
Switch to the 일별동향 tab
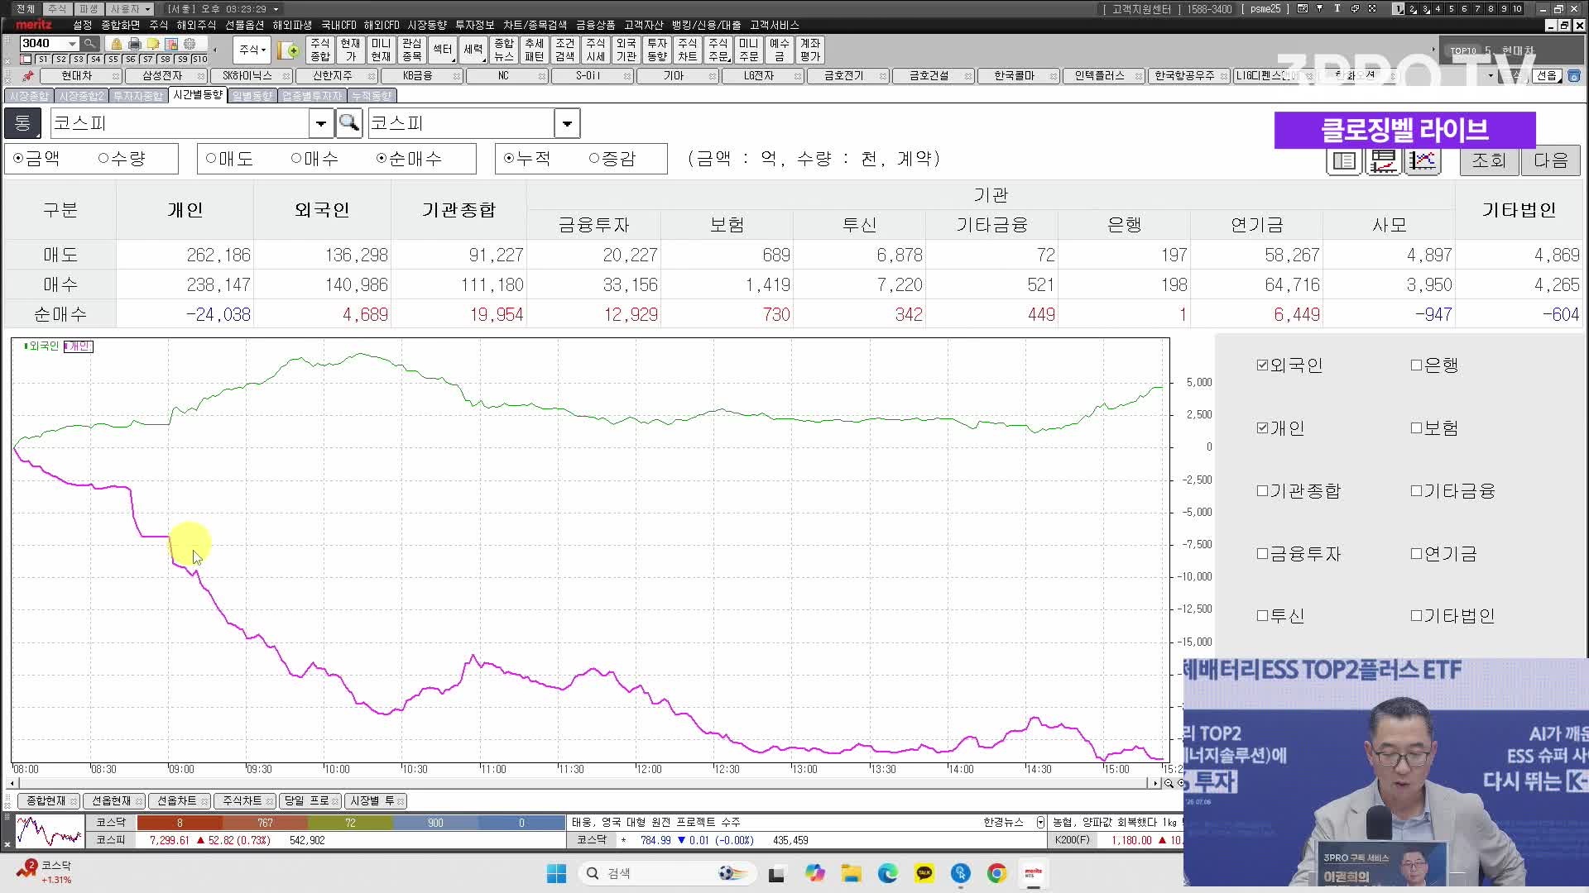(x=252, y=96)
